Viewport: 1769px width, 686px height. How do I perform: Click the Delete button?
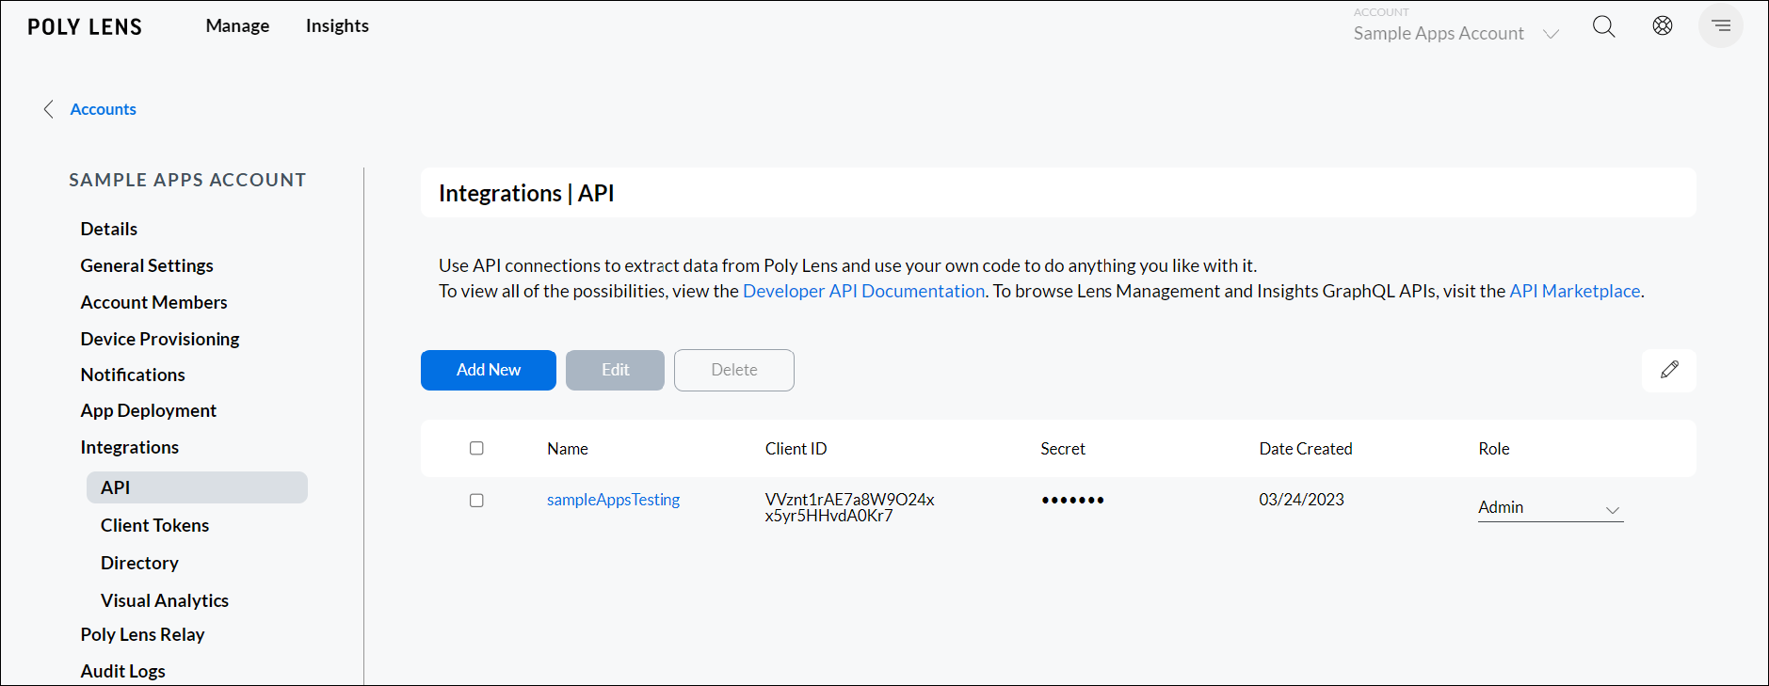[x=734, y=370]
